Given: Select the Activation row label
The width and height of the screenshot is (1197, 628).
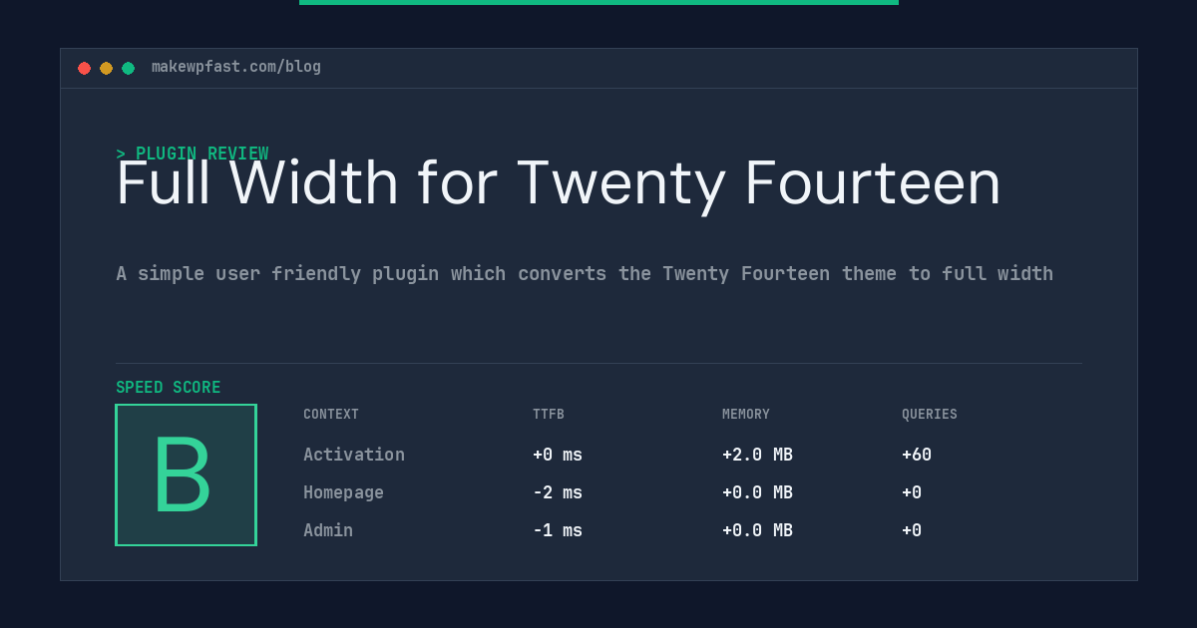Looking at the screenshot, I should (354, 455).
